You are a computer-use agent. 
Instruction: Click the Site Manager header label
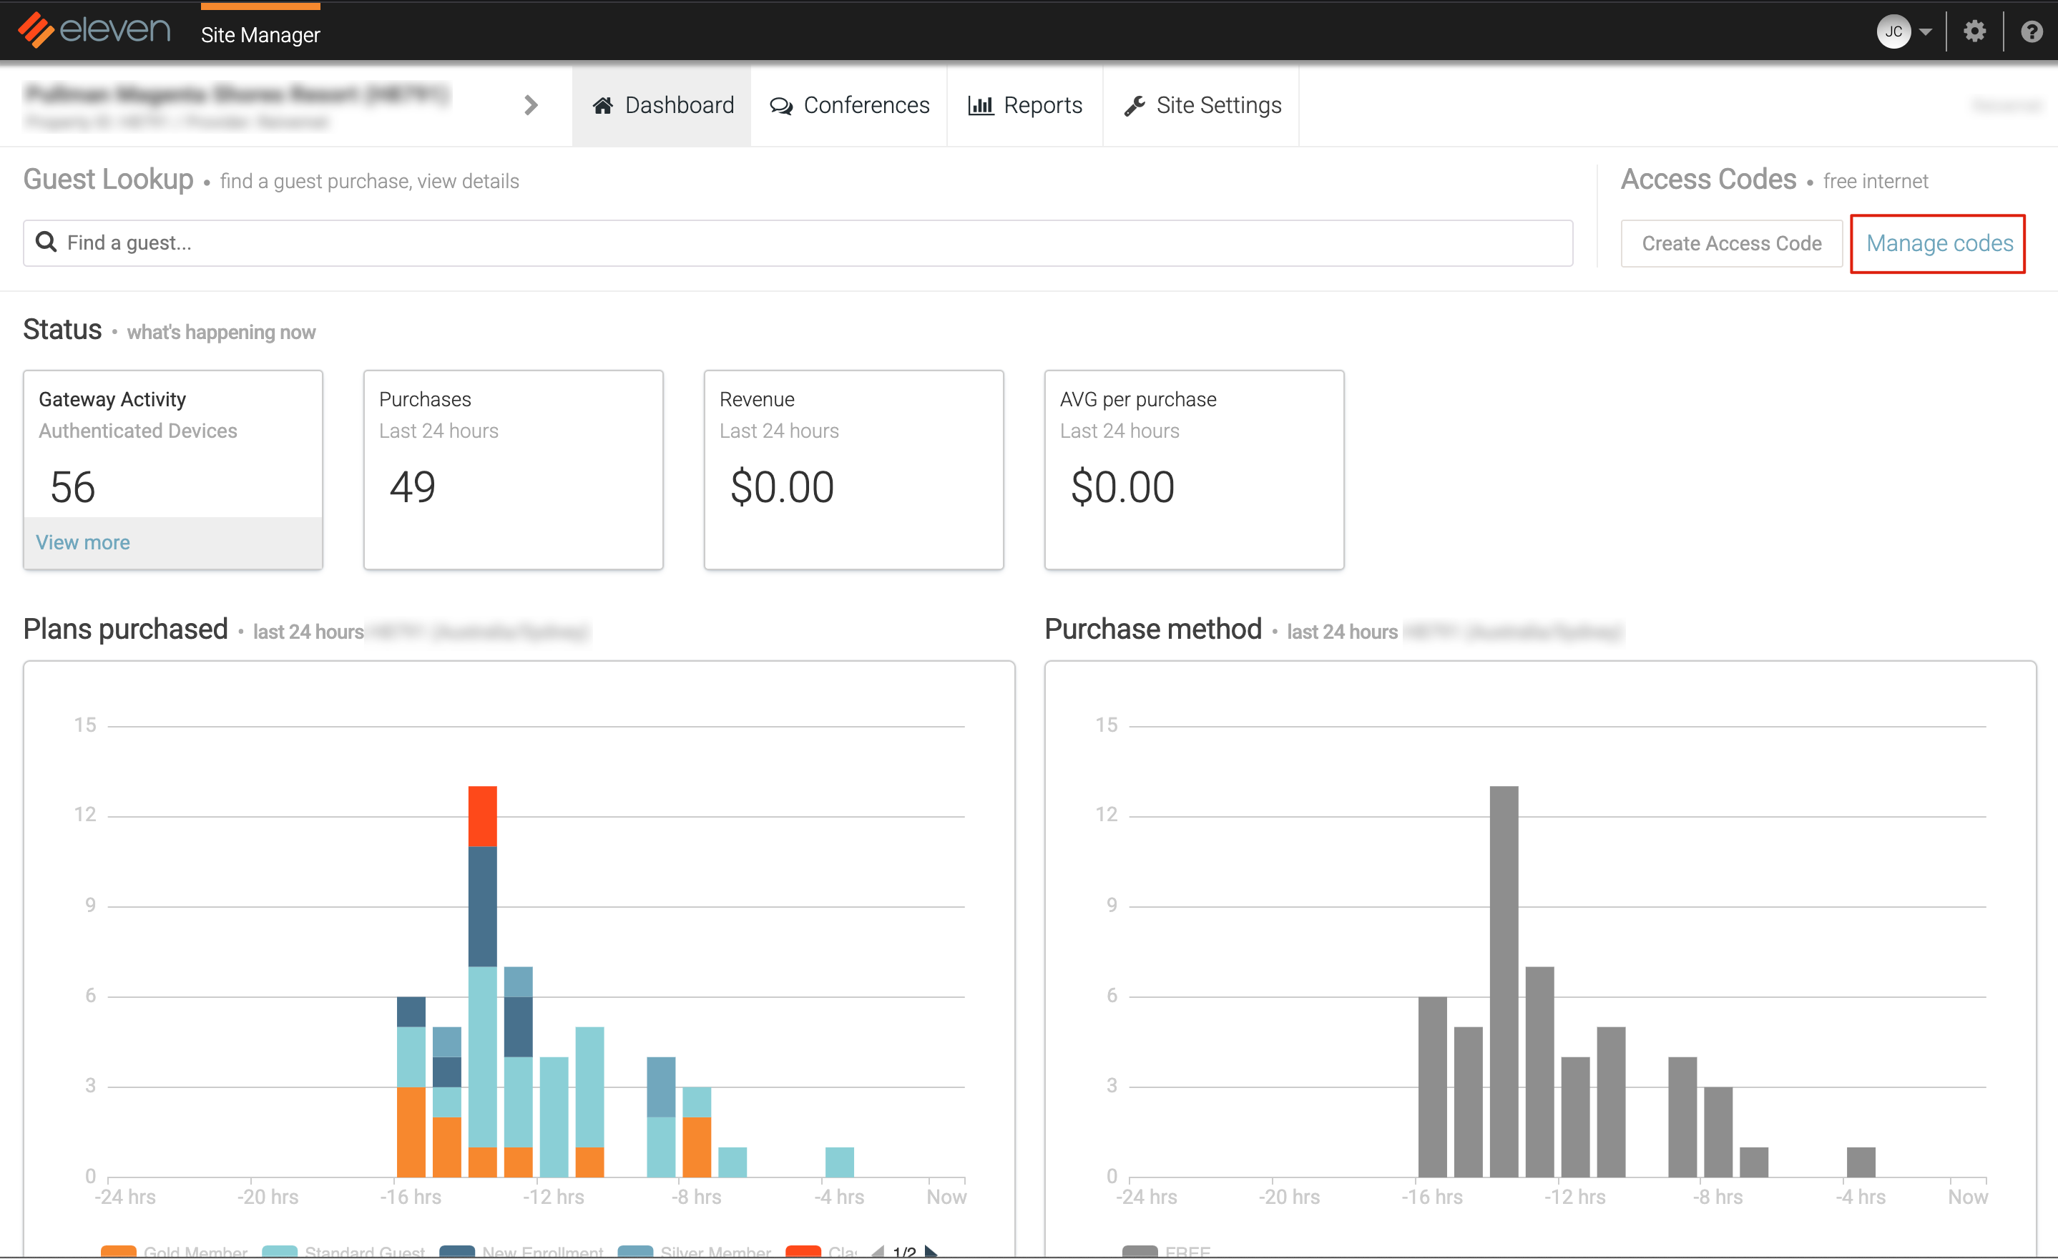(x=260, y=35)
